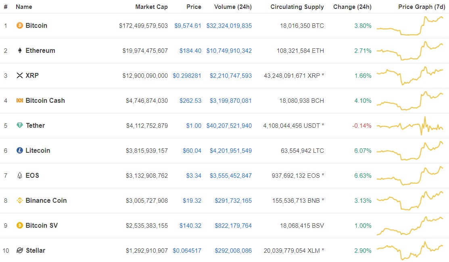Sort by Change (24h) column header
The height and width of the screenshot is (262, 449).
click(353, 7)
